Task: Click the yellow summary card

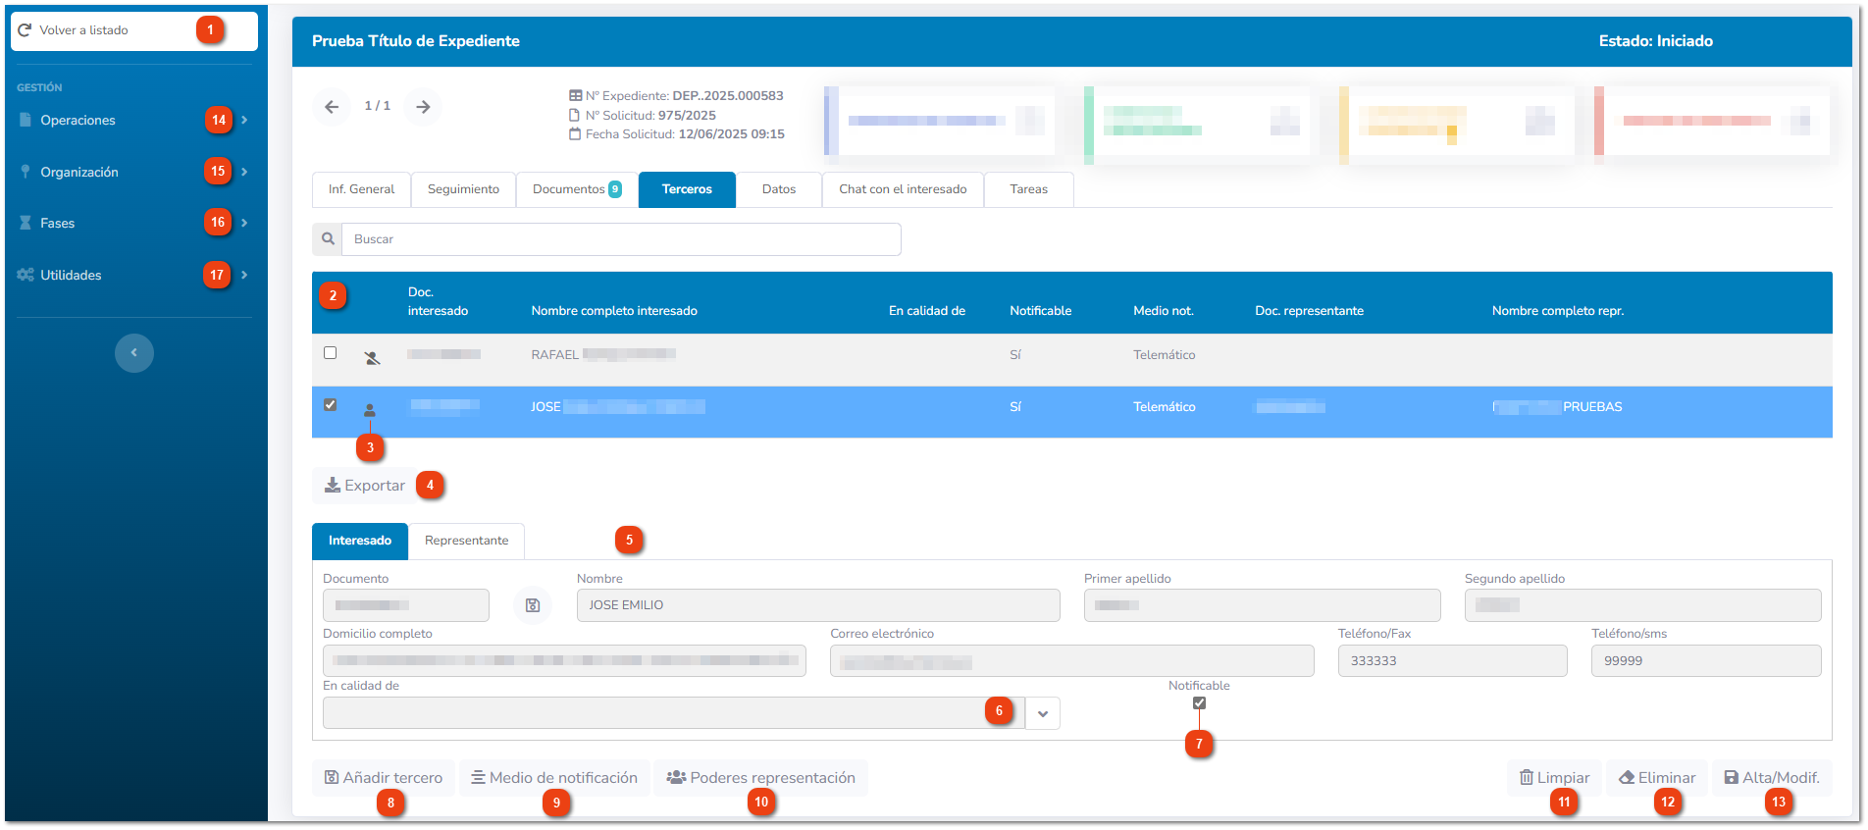Action: pyautogui.click(x=1456, y=121)
